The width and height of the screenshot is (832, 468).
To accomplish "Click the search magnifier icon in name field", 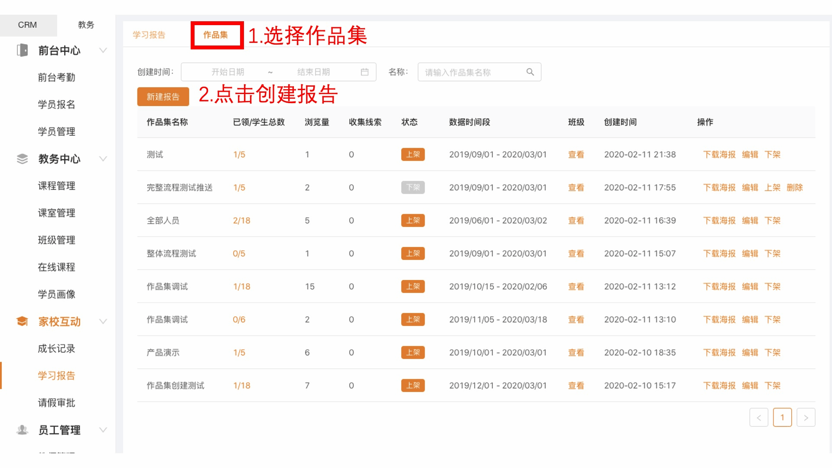I will point(530,72).
